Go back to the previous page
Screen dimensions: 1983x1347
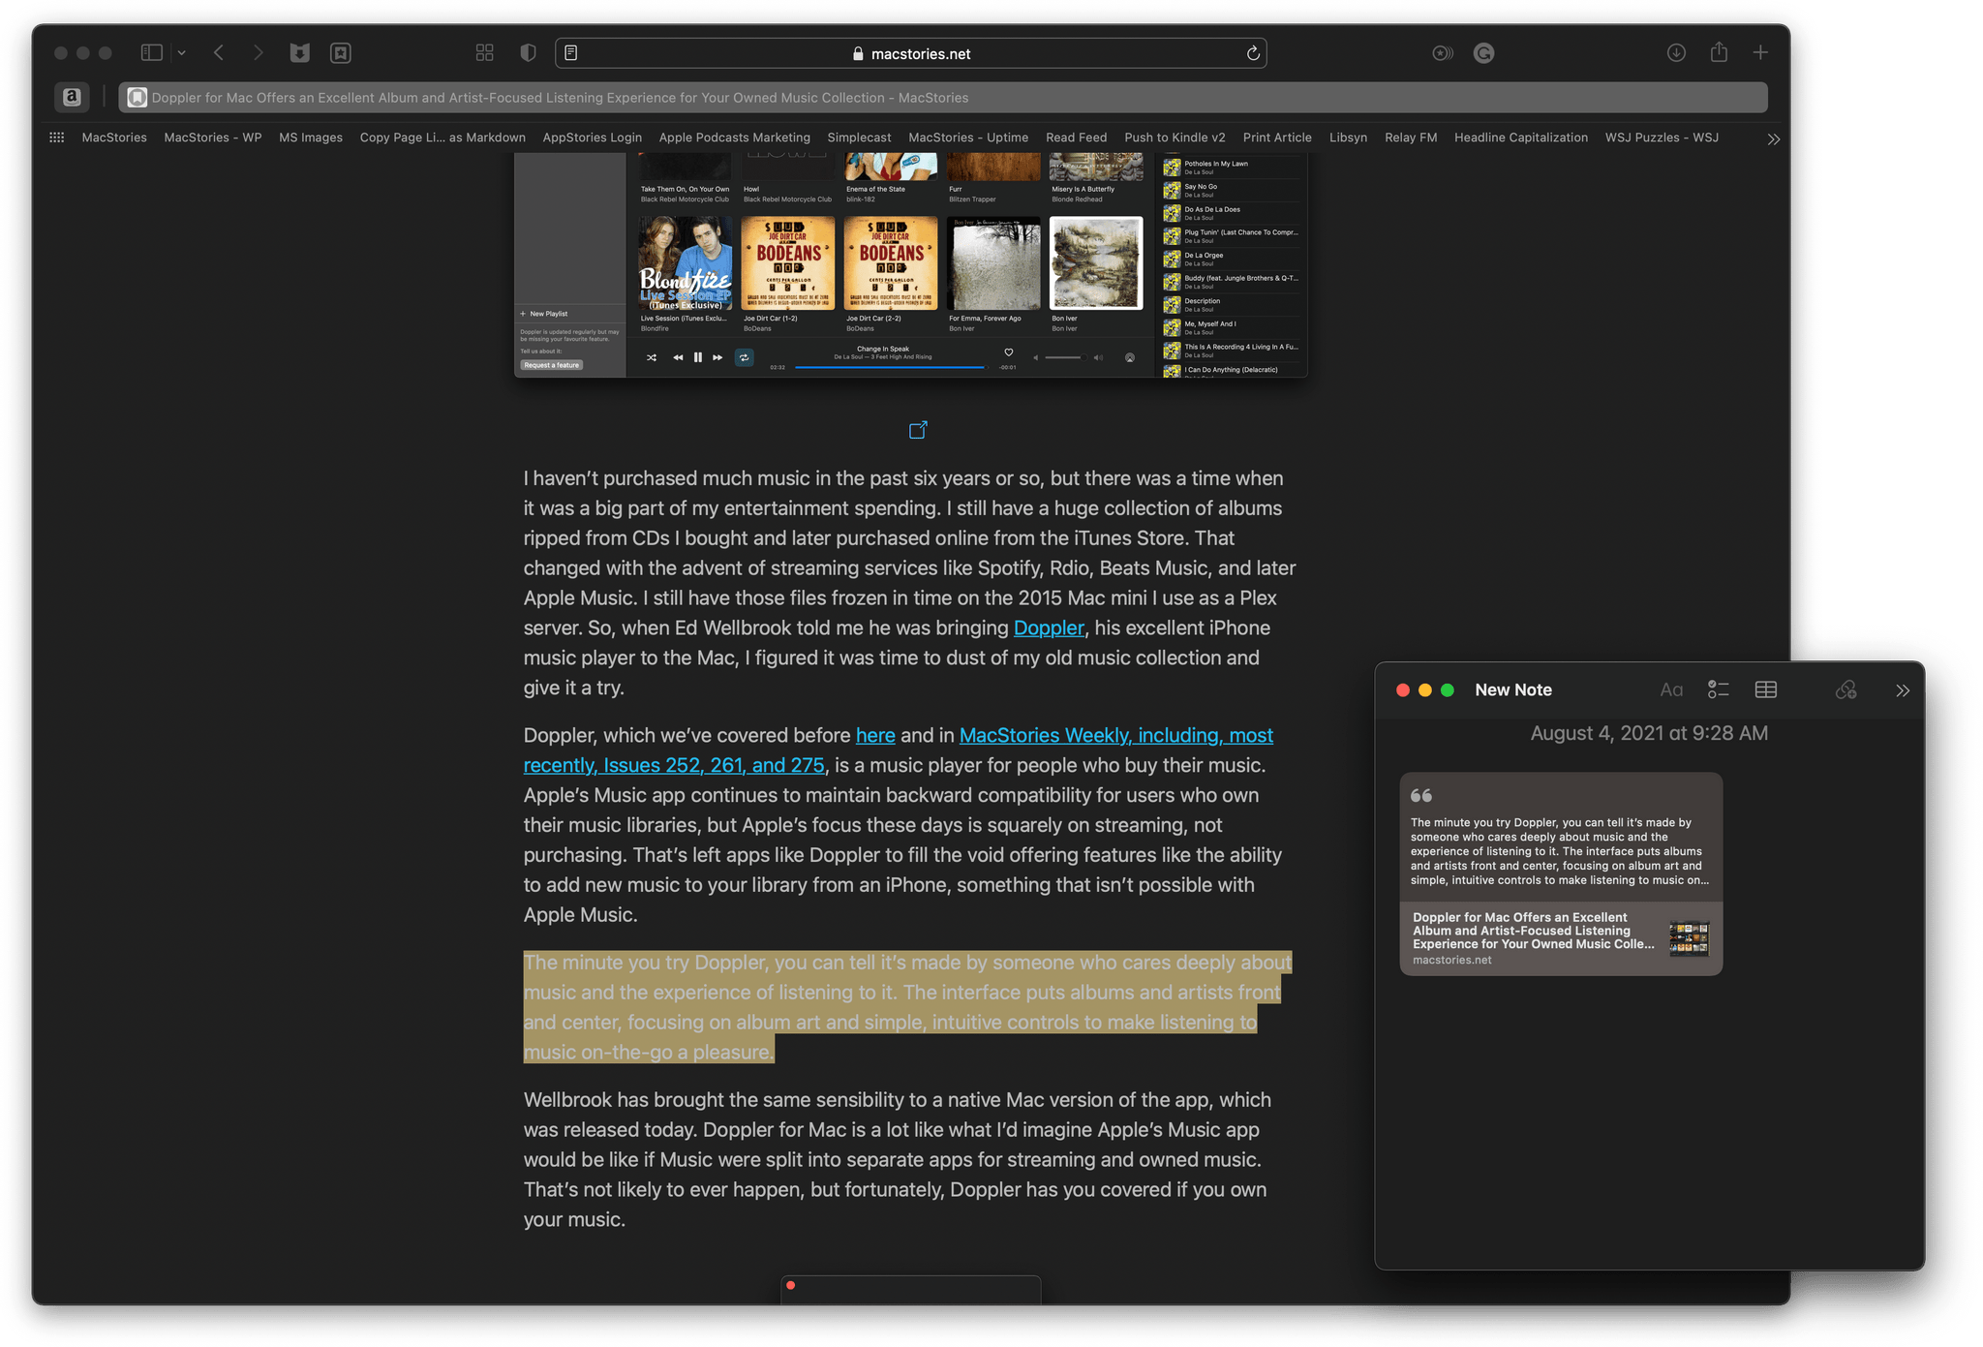pyautogui.click(x=219, y=53)
